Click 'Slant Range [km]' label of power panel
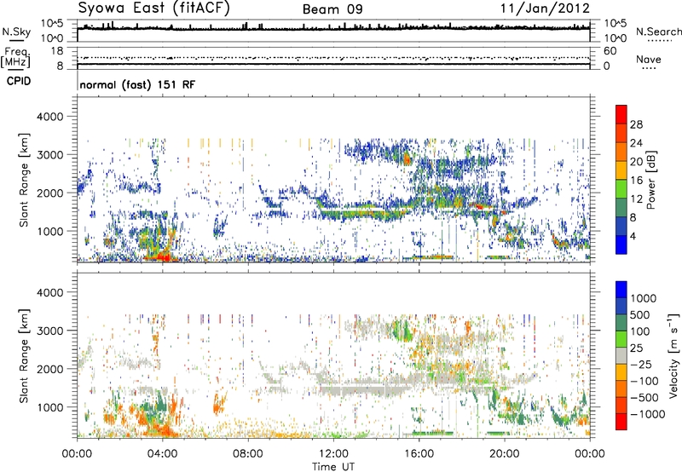The image size is (682, 472). [24, 180]
